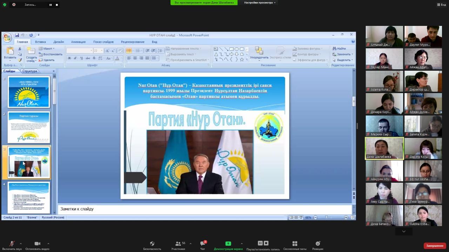
Task: Turn off camera with Остановить видео
Action: click(x=37, y=244)
